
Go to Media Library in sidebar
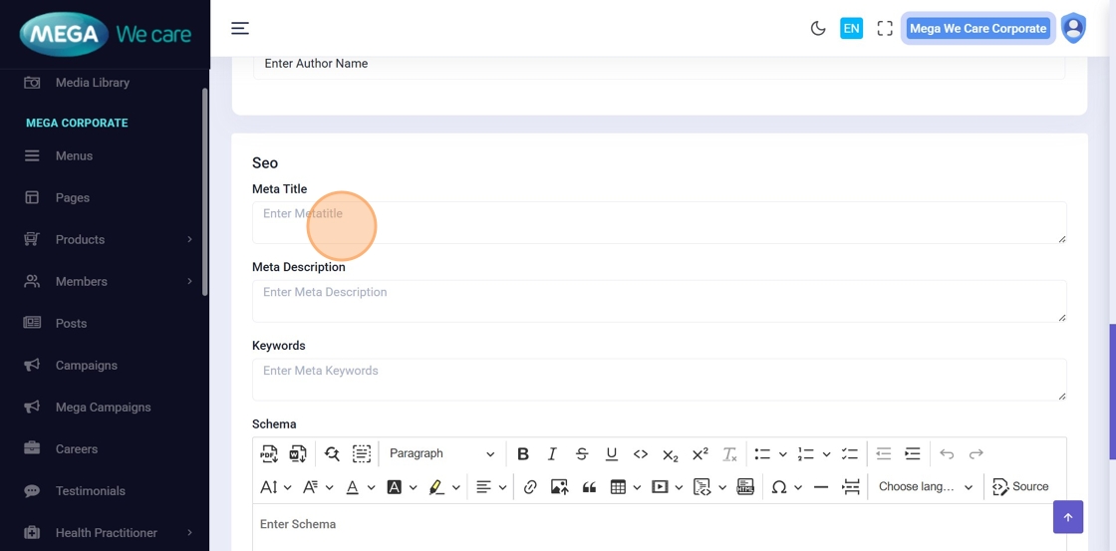(92, 83)
